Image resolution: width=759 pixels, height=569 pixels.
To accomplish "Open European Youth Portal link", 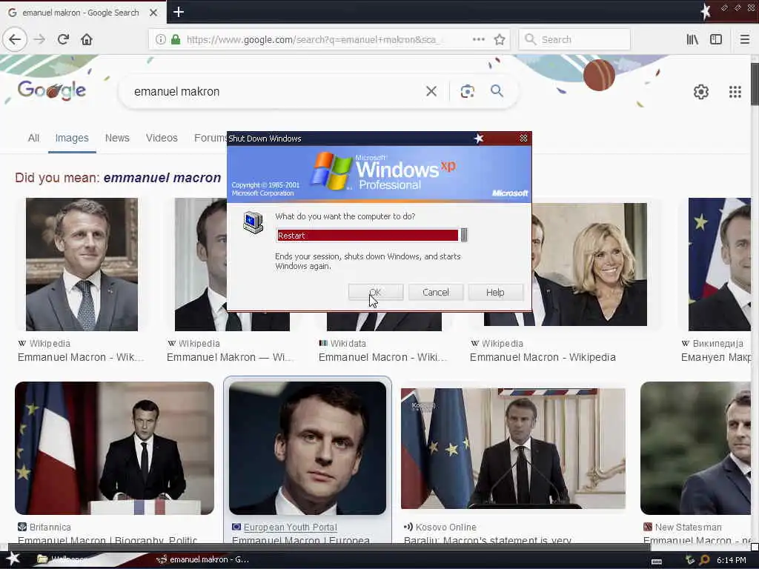I will click(x=291, y=527).
